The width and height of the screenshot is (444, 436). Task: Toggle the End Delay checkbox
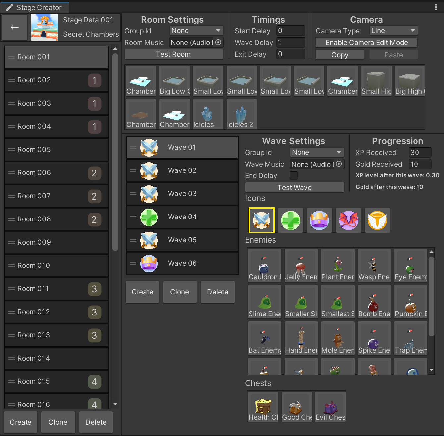tap(294, 175)
